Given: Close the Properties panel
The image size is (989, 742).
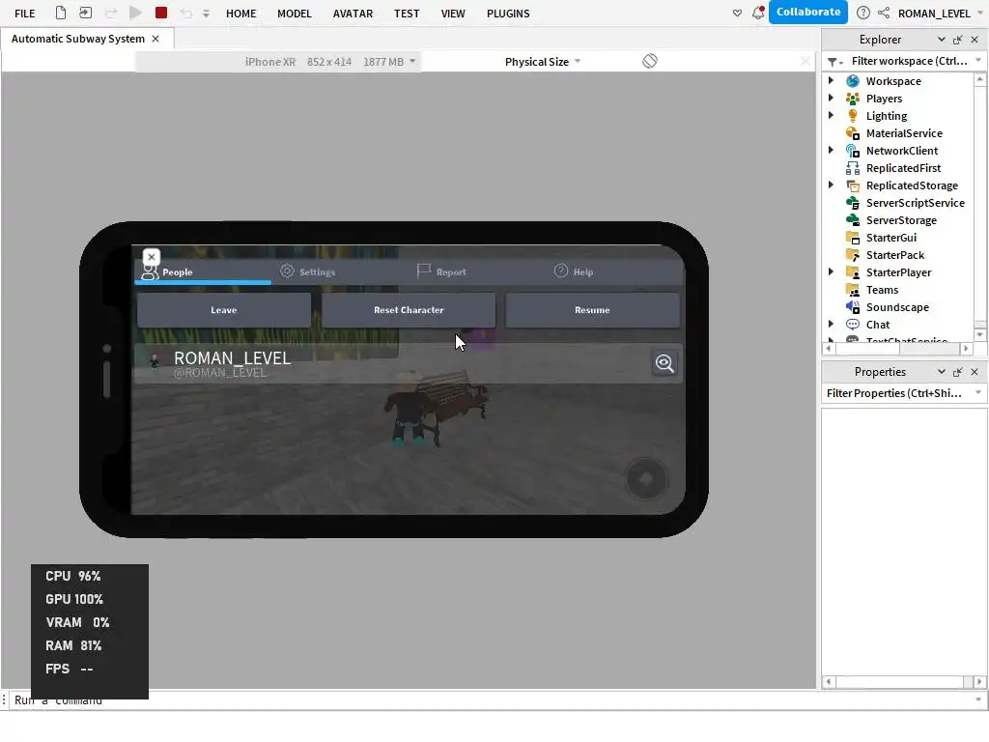Looking at the screenshot, I should pyautogui.click(x=975, y=372).
